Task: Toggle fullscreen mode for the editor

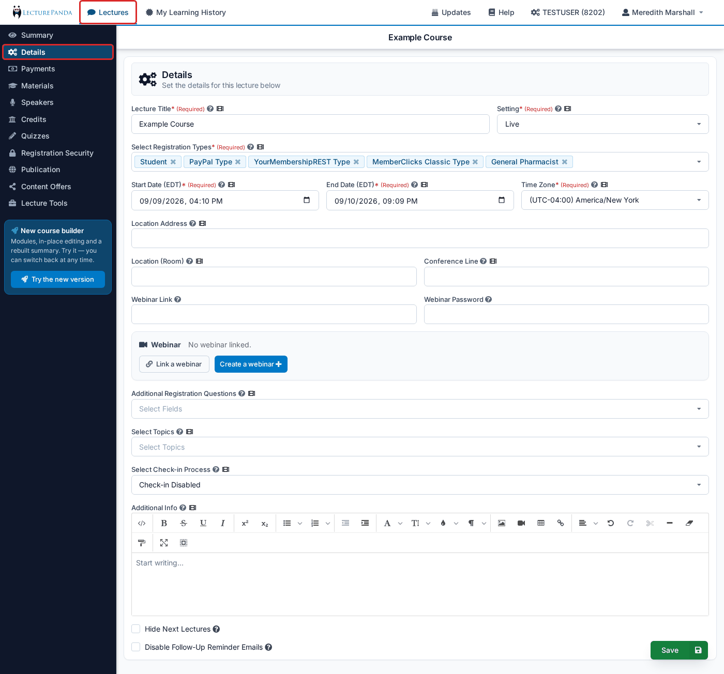Action: [x=164, y=543]
